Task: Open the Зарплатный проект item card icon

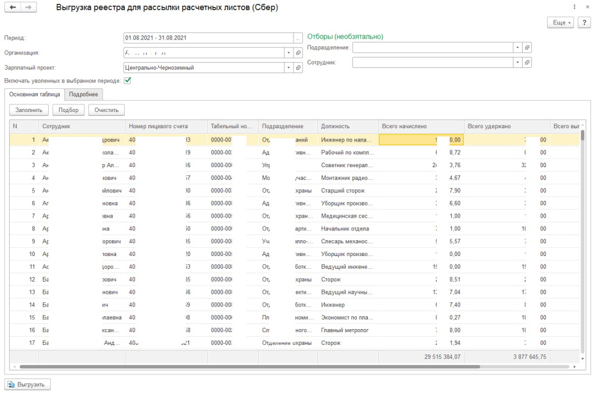Action: pos(299,67)
